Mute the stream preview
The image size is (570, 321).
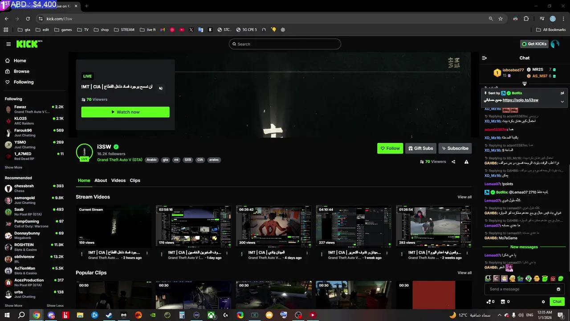tap(161, 88)
